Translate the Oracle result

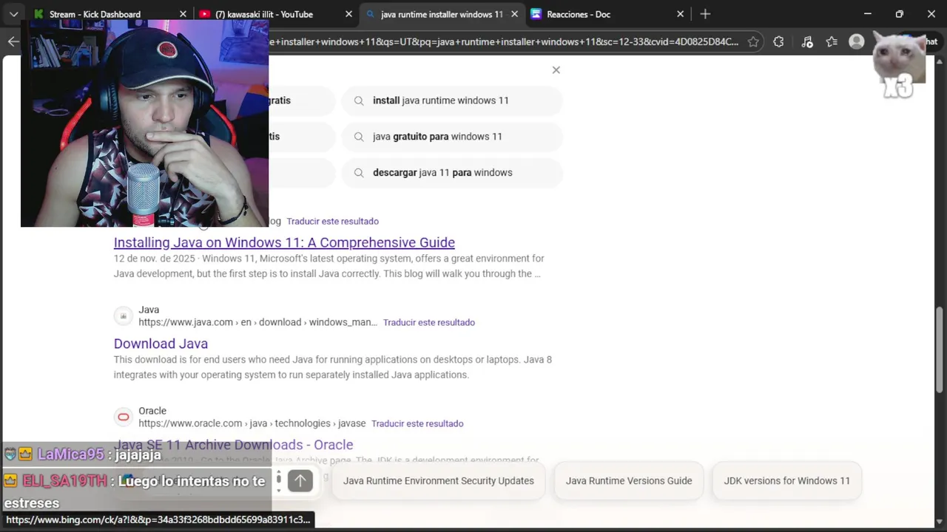pos(417,423)
